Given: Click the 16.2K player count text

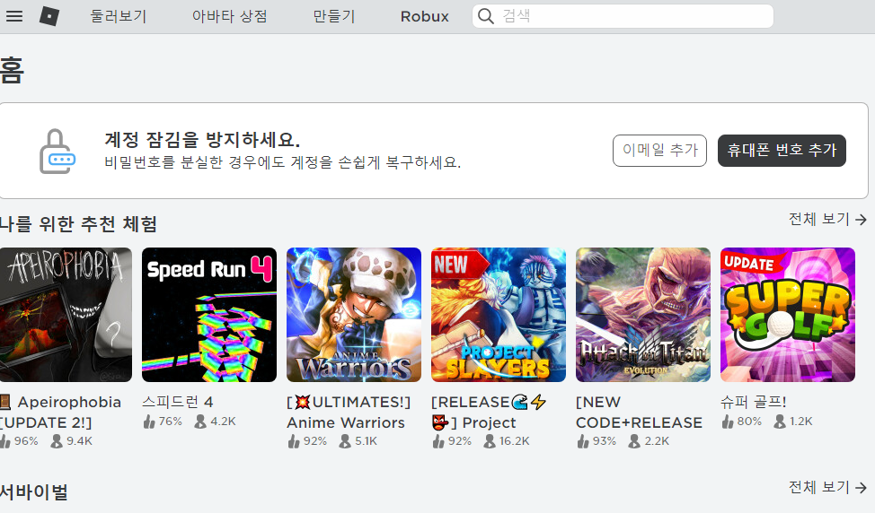Looking at the screenshot, I should coord(515,441).
